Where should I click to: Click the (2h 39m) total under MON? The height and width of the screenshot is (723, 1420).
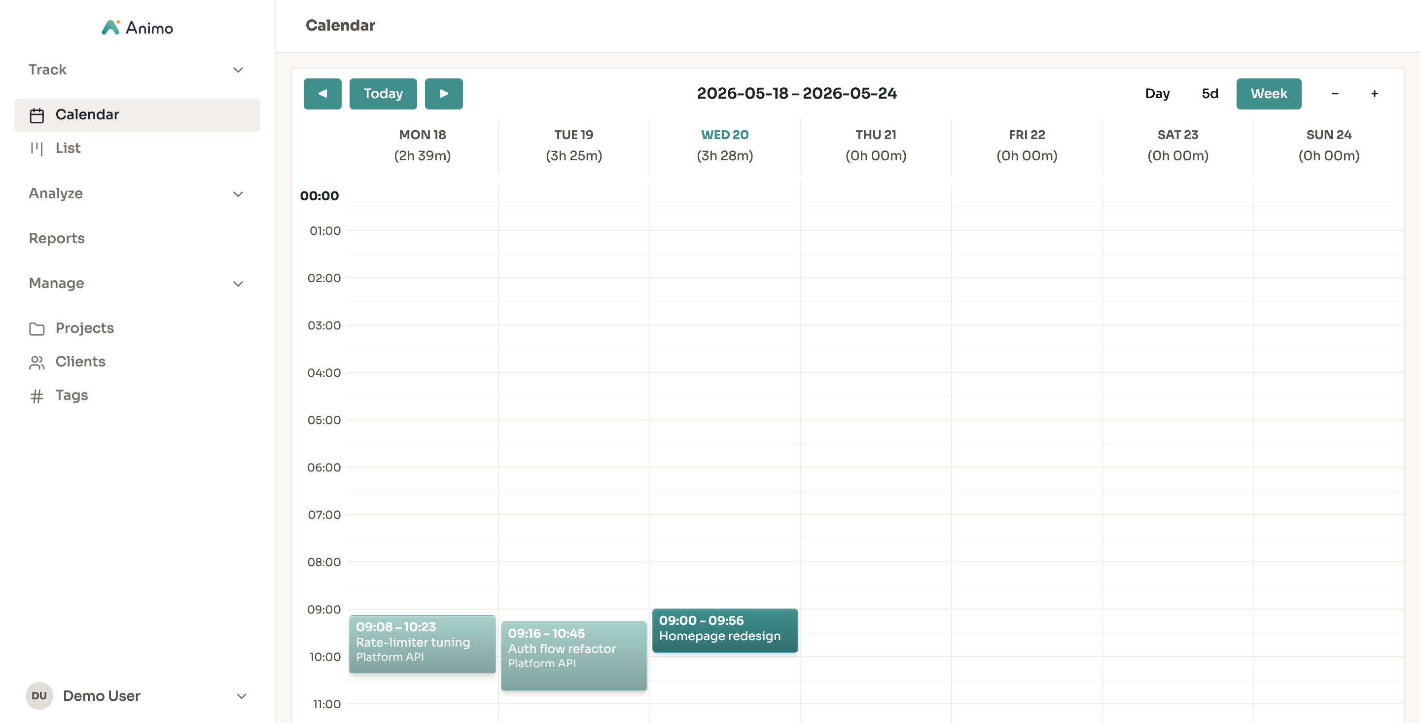(x=422, y=155)
